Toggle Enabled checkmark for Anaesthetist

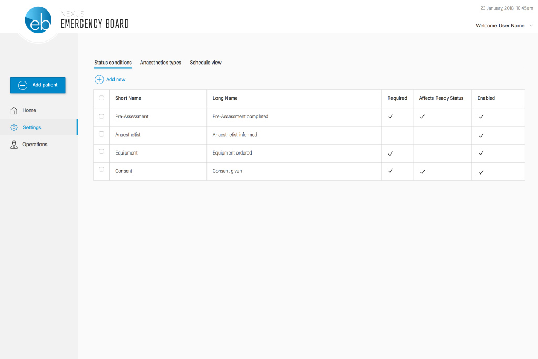point(481,136)
